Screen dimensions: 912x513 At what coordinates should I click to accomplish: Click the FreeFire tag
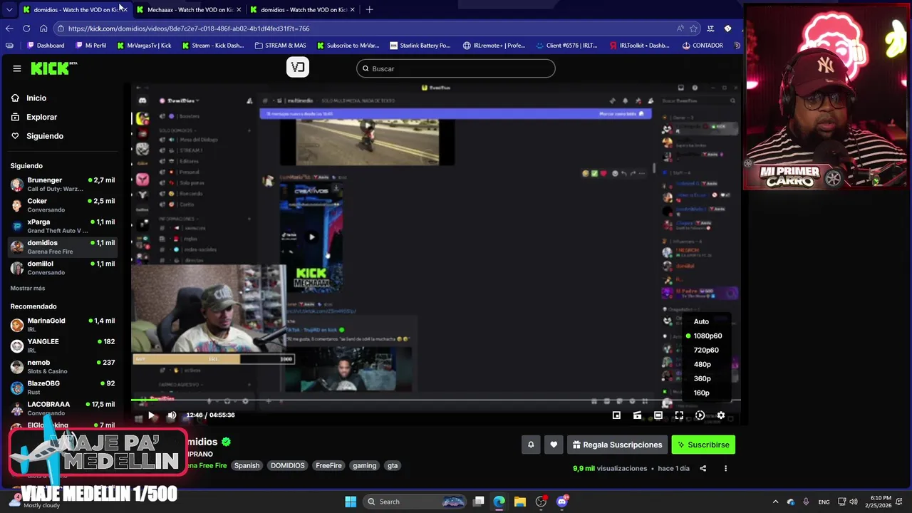(x=329, y=465)
